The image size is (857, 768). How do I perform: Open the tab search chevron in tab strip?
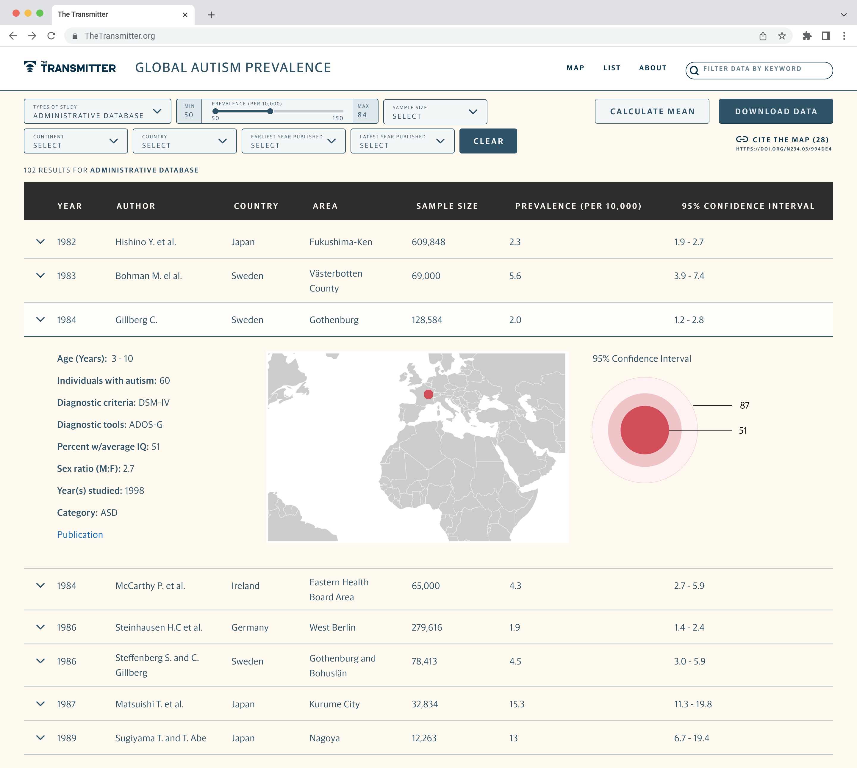pyautogui.click(x=844, y=15)
